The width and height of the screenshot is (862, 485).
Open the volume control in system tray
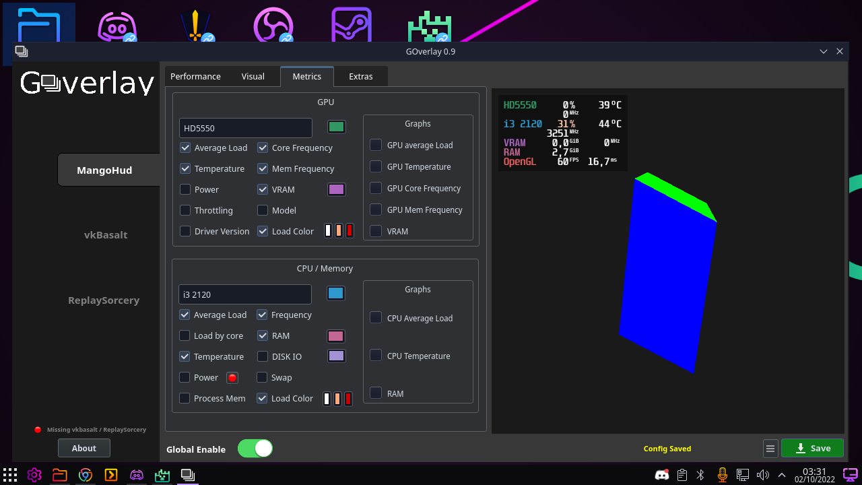(763, 475)
